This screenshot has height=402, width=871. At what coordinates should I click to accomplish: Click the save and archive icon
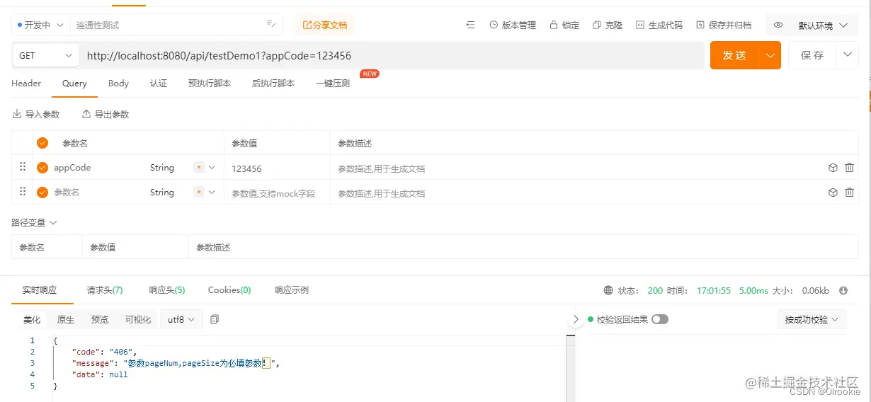click(700, 25)
